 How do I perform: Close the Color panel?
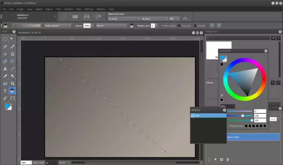tap(266, 51)
